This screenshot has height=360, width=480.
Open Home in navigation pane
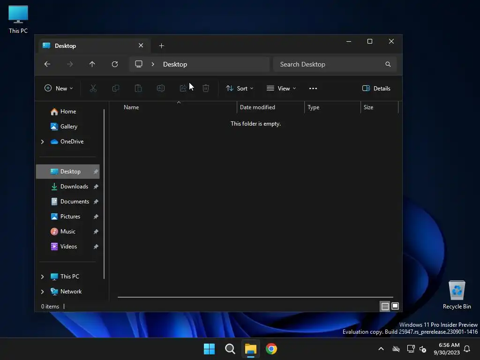pos(68,112)
